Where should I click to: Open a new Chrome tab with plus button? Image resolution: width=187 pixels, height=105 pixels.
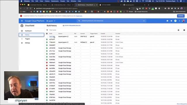click(148, 5)
